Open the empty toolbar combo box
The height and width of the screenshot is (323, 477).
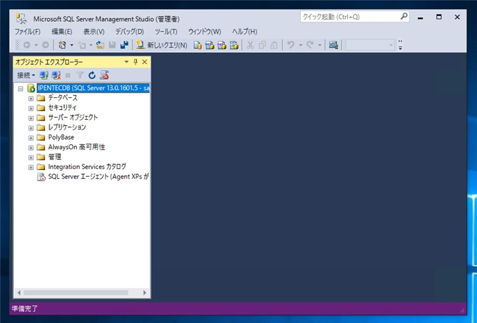pos(370,45)
